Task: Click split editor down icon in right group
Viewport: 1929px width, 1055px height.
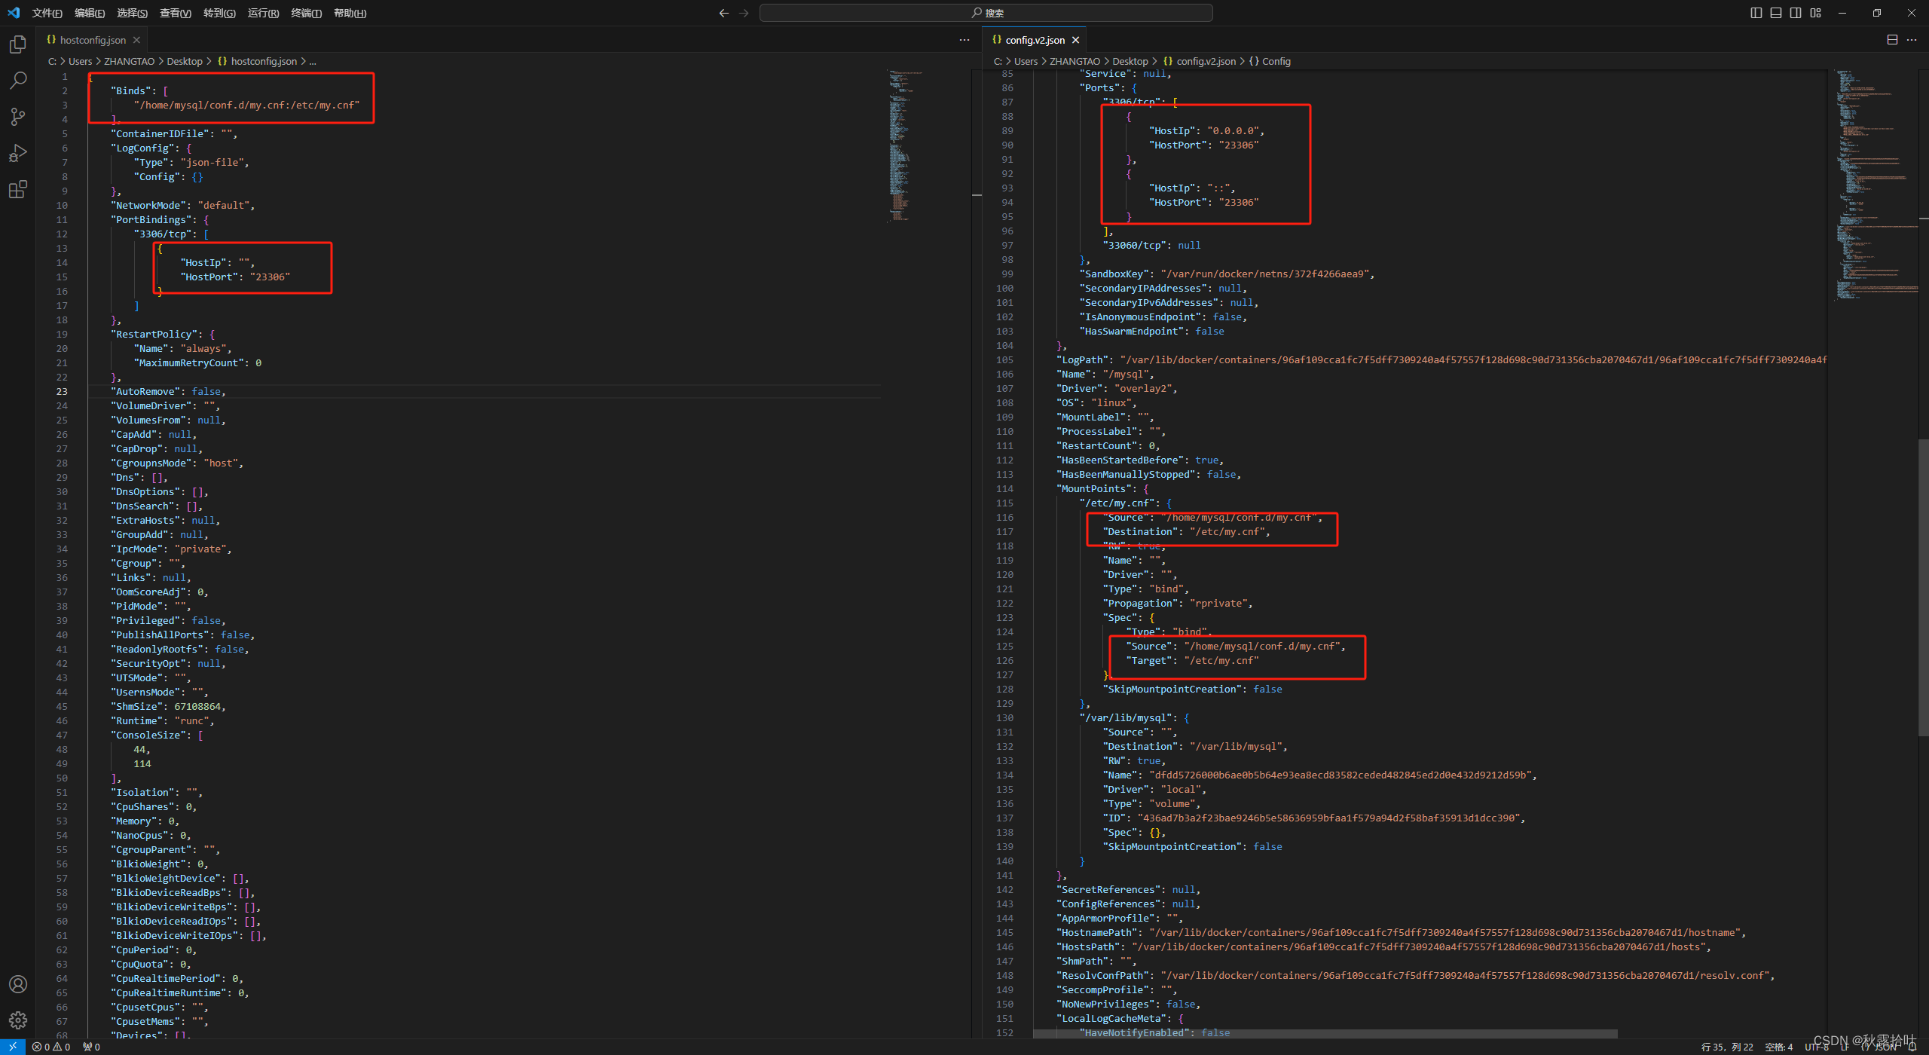Action: tap(1892, 40)
